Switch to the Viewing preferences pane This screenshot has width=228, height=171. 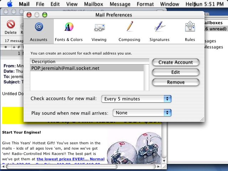99,31
